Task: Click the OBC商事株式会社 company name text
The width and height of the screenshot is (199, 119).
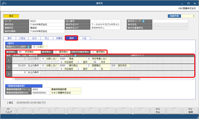Action: coord(187,8)
